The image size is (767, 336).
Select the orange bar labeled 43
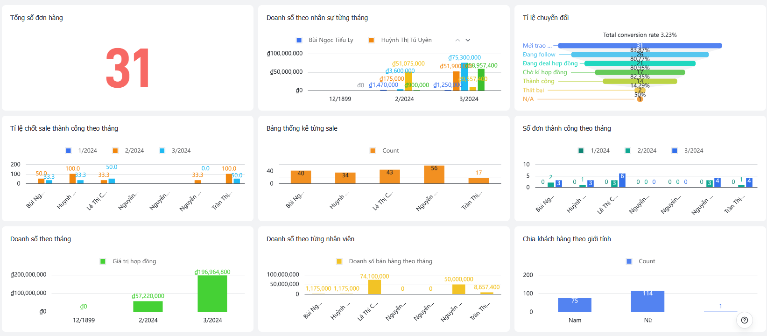tap(390, 176)
